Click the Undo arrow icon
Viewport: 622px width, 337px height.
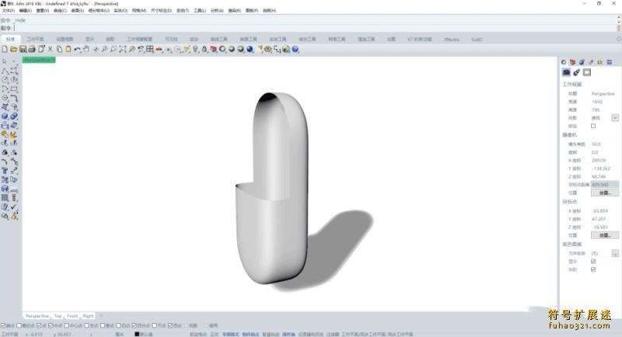[77, 49]
